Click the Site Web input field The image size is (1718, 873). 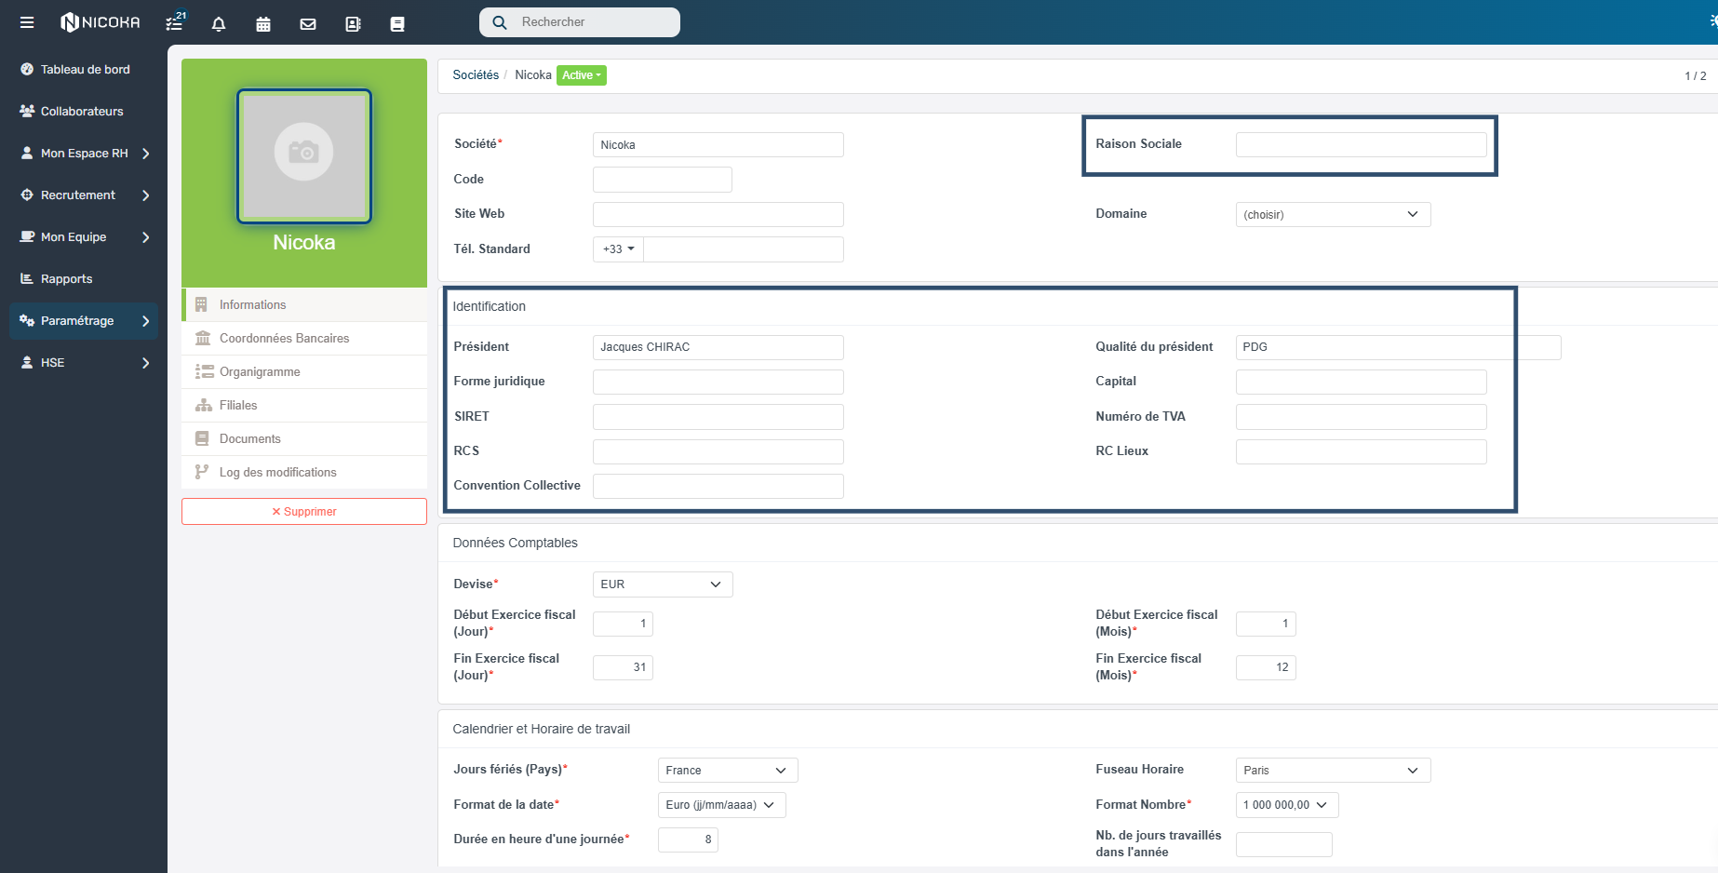tap(718, 214)
